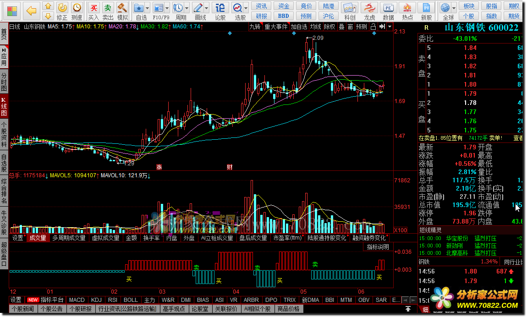
Task: Open the 热点 hot topics flame icon
Action: tap(407, 11)
